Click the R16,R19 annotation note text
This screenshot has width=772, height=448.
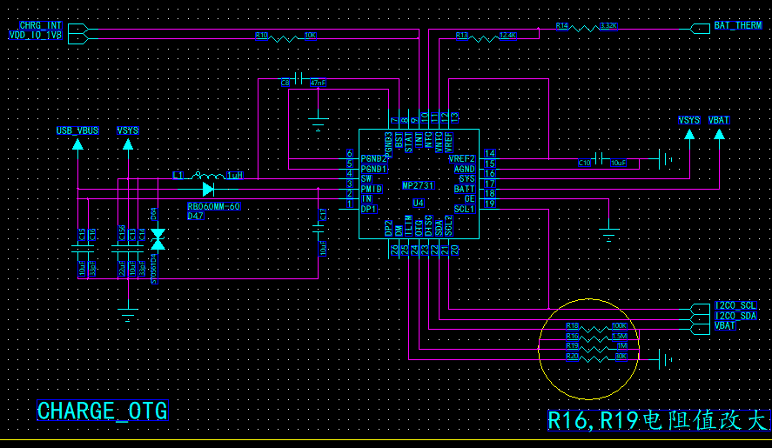coord(656,421)
